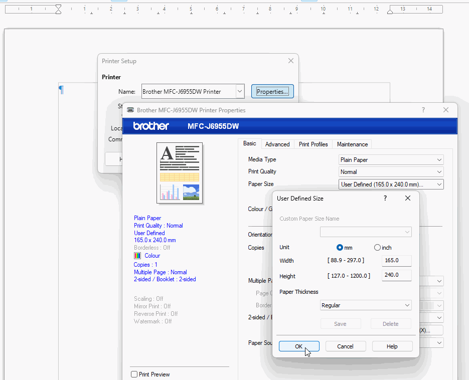The image size is (469, 380).
Task: Click the Brother logo in the blue banner
Action: (151, 126)
